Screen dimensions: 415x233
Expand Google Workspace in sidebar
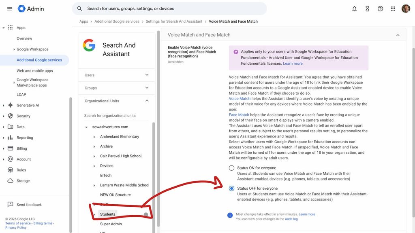click(x=14, y=49)
